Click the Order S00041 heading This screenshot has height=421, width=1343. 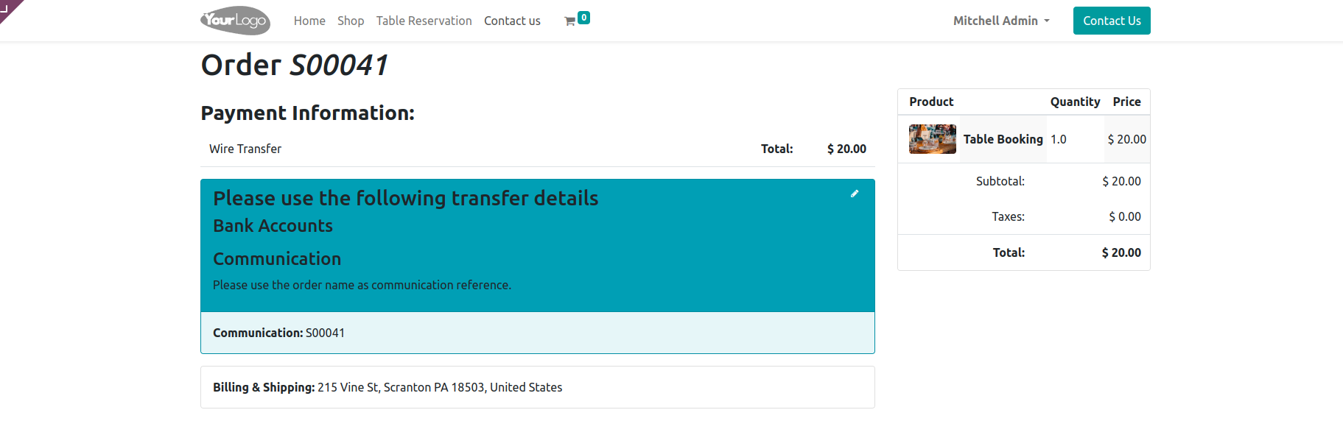294,65
